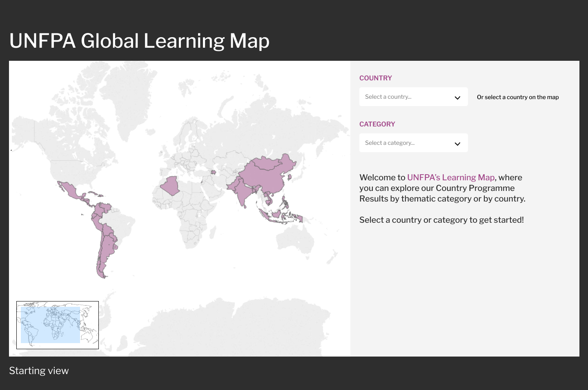Click the 'Starting view' caption
The height and width of the screenshot is (390, 588).
pyautogui.click(x=39, y=371)
